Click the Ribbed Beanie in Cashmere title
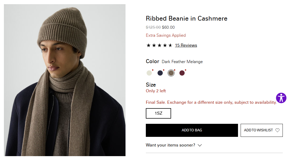Screen dimensions: 288x159 [x=186, y=19]
